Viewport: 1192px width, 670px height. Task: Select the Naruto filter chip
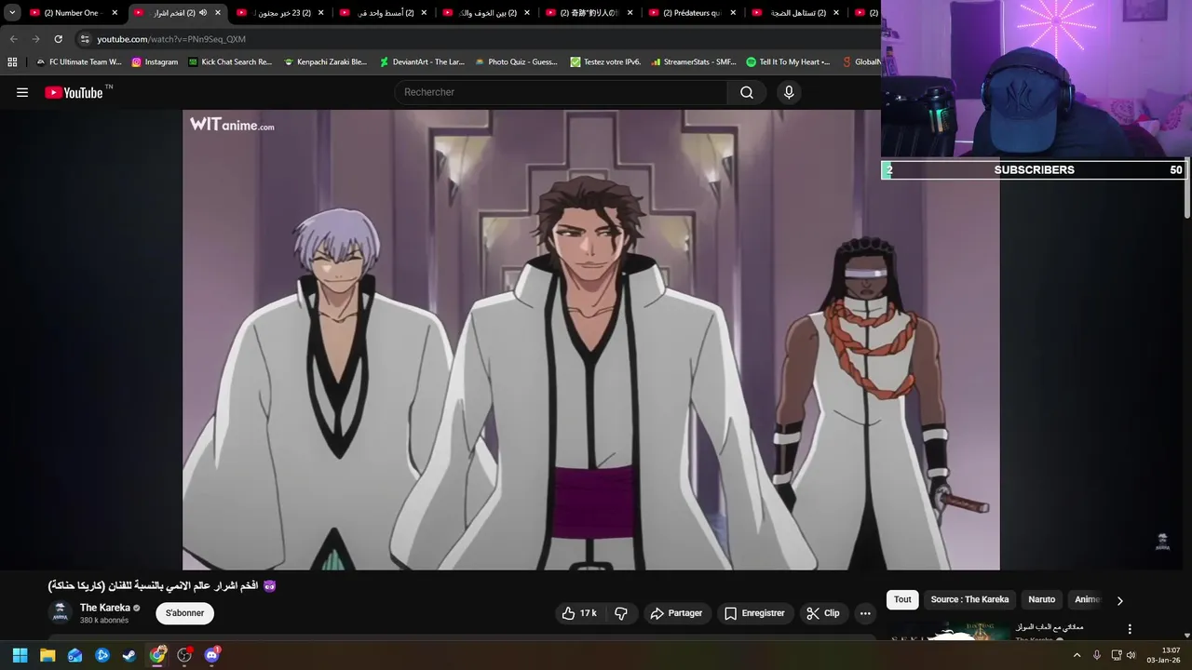pyautogui.click(x=1041, y=599)
